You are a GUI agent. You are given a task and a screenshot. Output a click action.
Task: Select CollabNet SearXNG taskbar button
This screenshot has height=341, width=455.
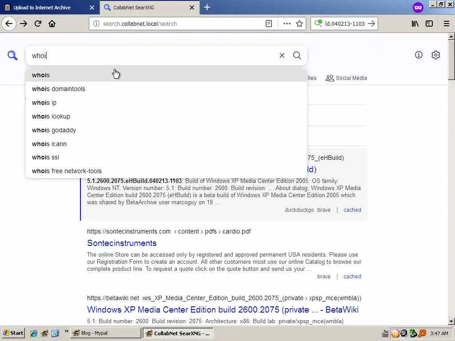178,333
